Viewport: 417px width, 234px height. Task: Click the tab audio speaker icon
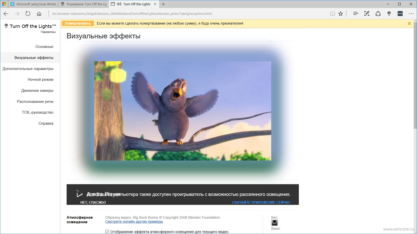[119, 4]
